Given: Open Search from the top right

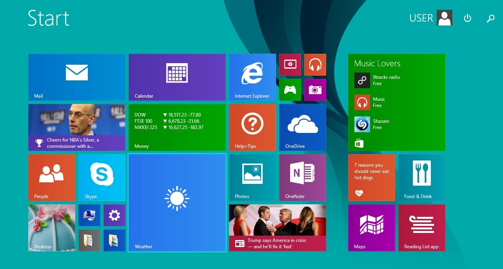Looking at the screenshot, I should (490, 18).
